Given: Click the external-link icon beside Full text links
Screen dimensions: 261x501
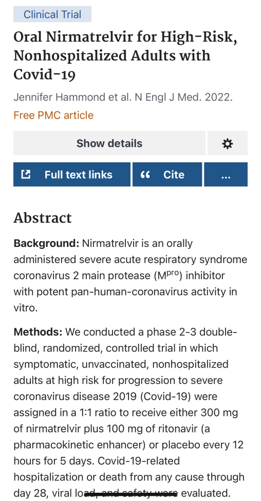Looking at the screenshot, I should pos(26,174).
